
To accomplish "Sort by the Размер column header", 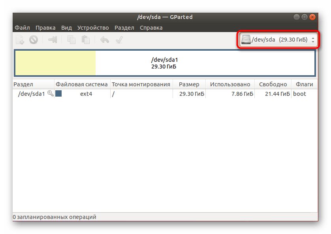I will [189, 84].
